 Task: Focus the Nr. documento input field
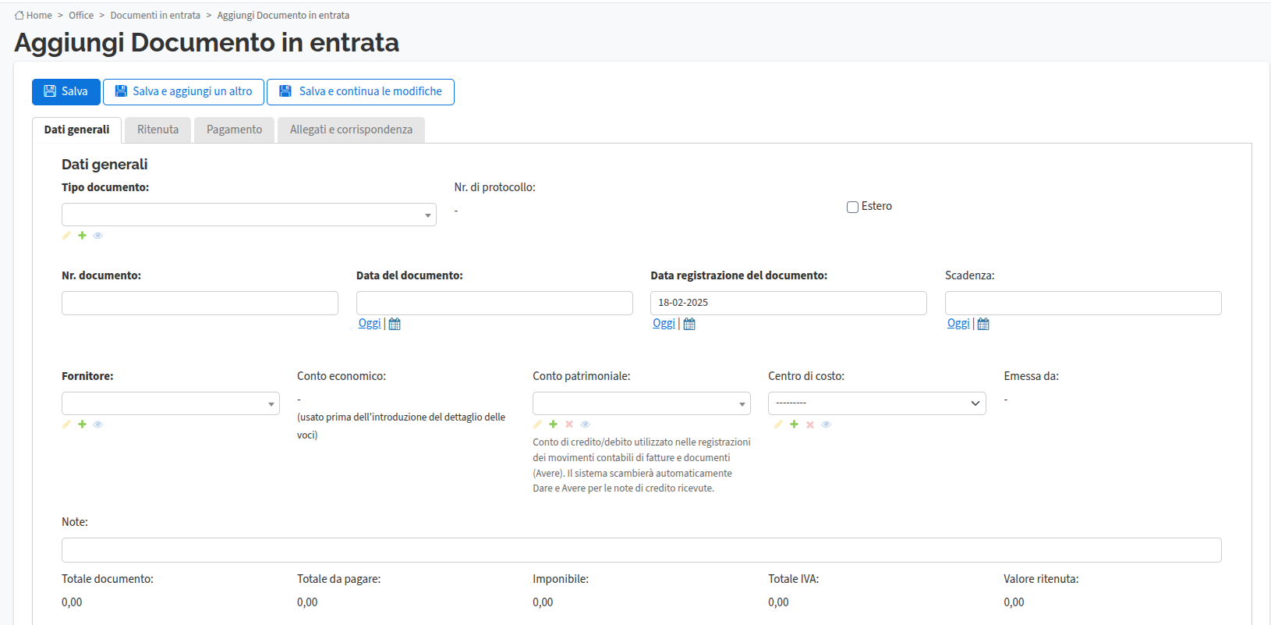(x=200, y=303)
